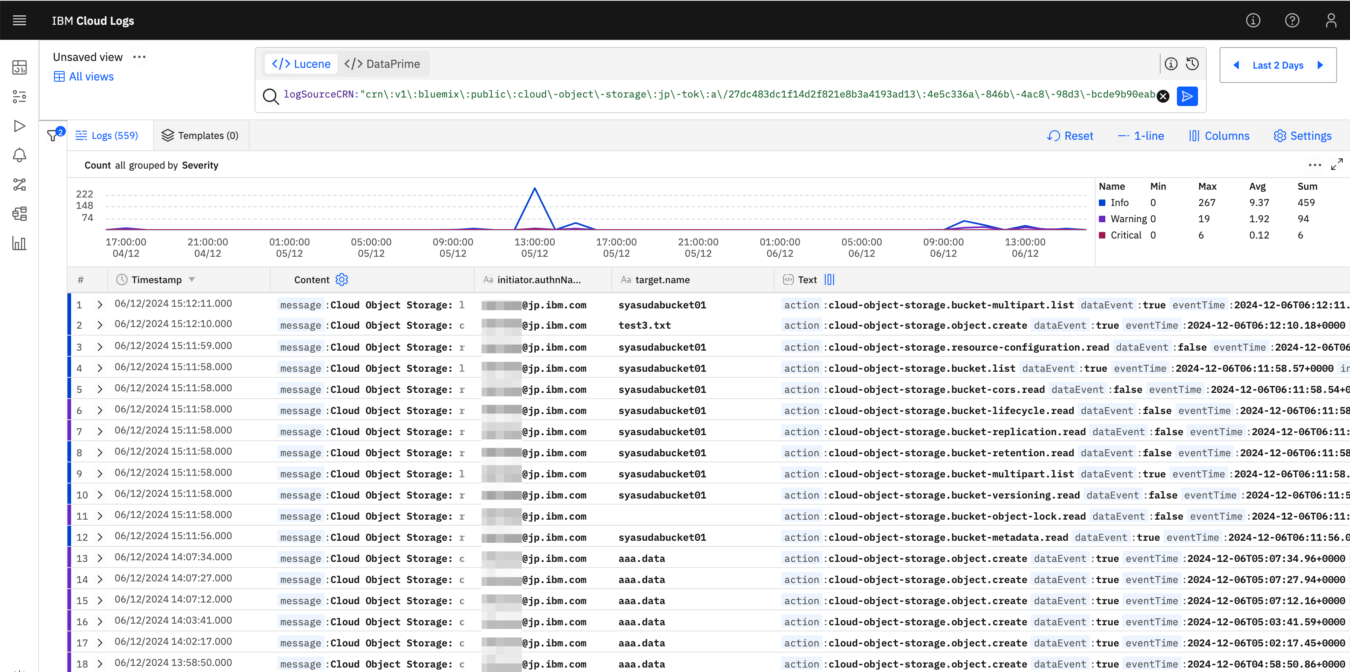This screenshot has height=672, width=1350.
Task: Open the hamburger navigation menu
Action: (x=20, y=20)
